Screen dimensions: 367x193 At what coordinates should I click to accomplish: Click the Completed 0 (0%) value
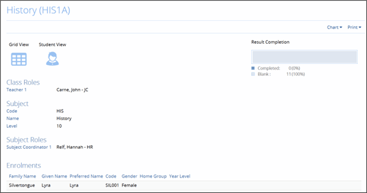pos(294,68)
